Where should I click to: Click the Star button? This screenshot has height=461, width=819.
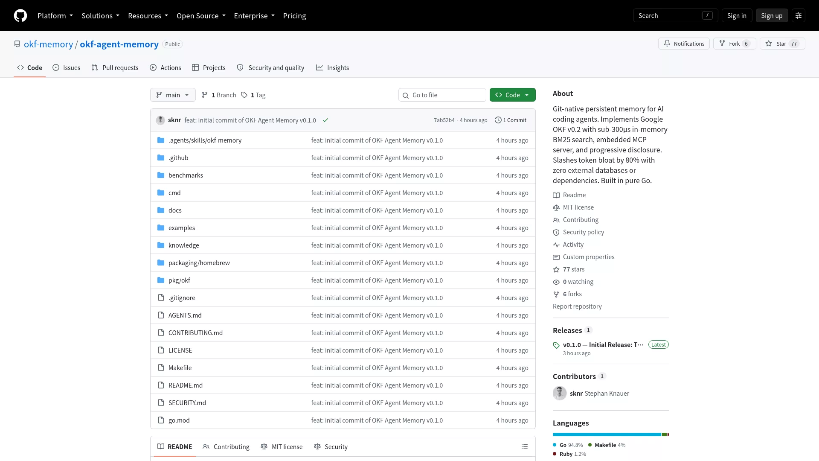pos(782,44)
